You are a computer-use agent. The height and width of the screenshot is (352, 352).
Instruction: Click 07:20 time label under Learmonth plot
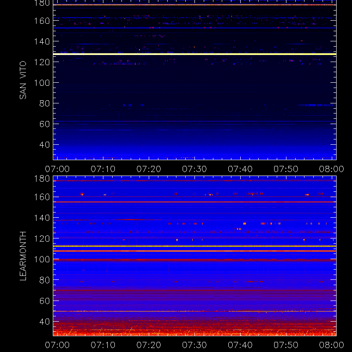point(149,345)
